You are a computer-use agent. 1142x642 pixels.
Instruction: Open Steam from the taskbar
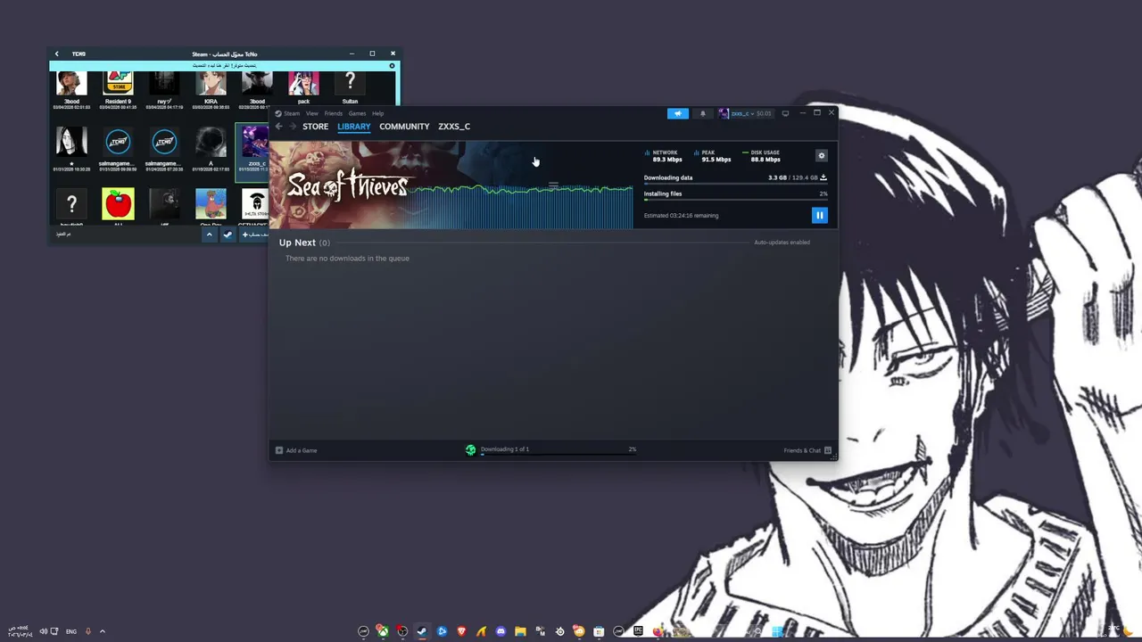point(422,631)
